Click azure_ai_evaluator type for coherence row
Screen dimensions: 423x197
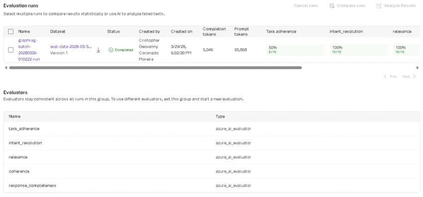(233, 171)
